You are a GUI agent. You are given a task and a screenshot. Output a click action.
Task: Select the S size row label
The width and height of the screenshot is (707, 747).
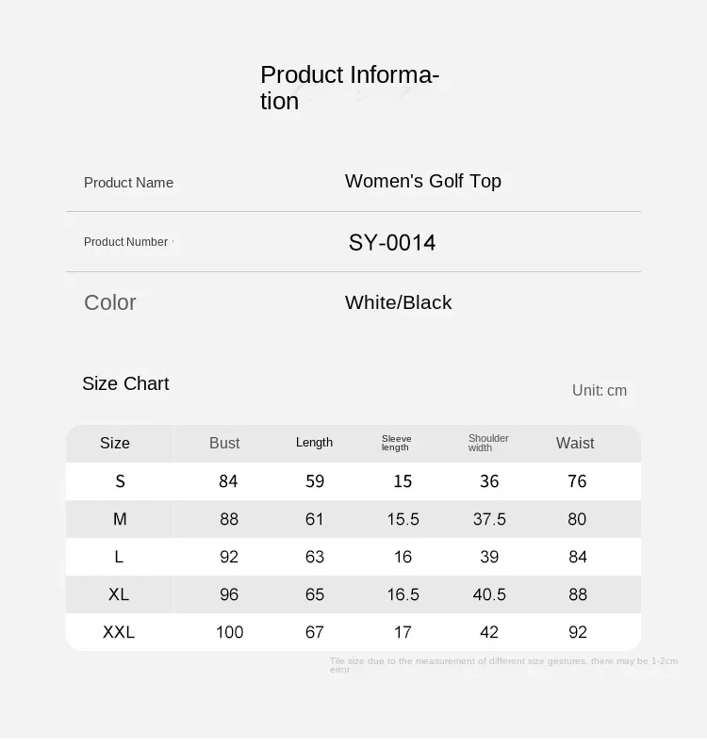coord(120,481)
